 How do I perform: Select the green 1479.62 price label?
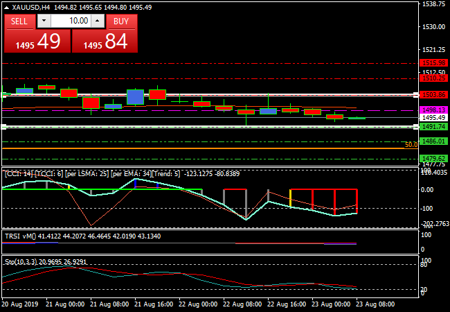tap(433, 158)
